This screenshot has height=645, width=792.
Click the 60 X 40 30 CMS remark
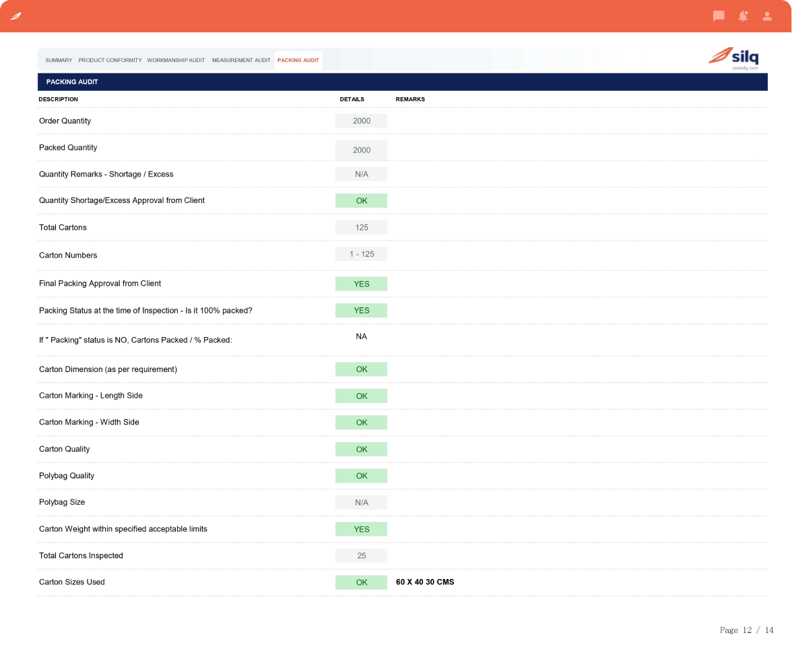[x=425, y=582]
